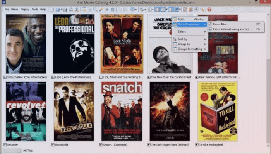Toggle the Revolver movie checkbox
This screenshot has width=271, height=154.
[x=5, y=145]
